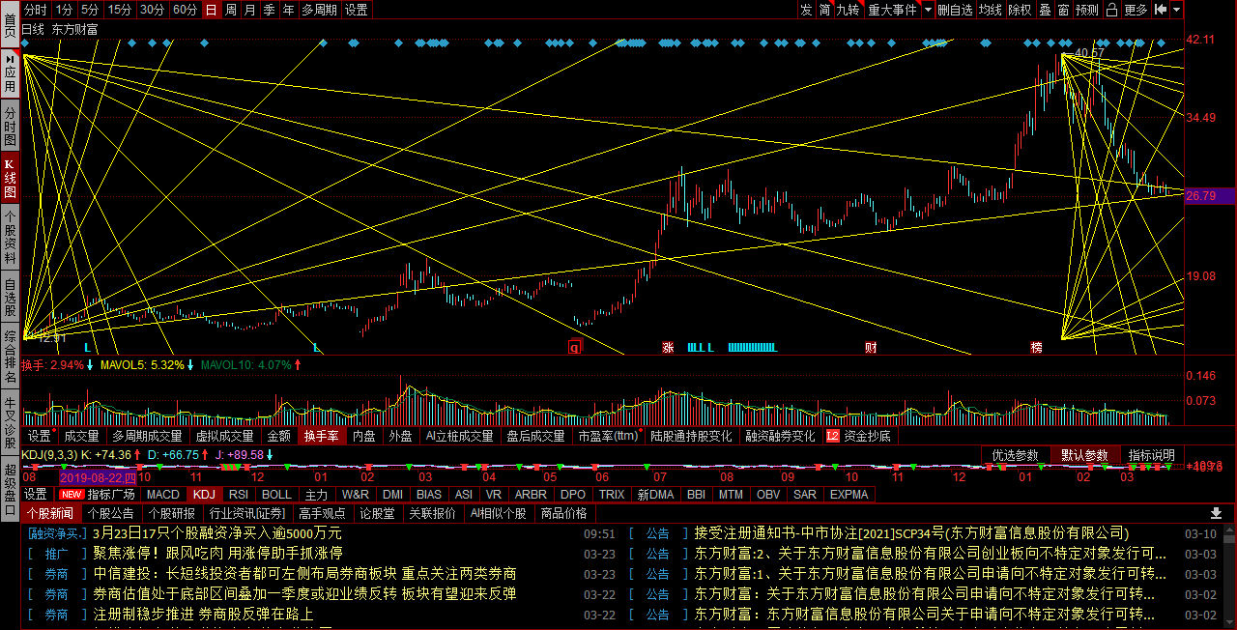This screenshot has width=1237, height=630.
Task: Open 首页 sidebar tab
Action: 10,24
